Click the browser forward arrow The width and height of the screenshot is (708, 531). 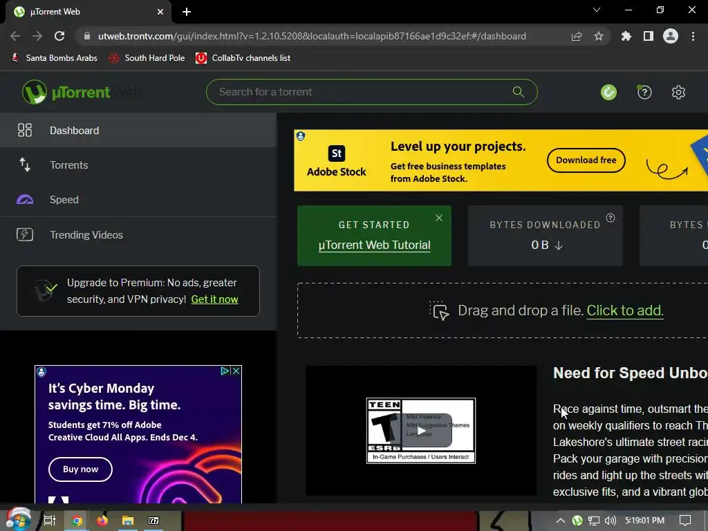(37, 36)
